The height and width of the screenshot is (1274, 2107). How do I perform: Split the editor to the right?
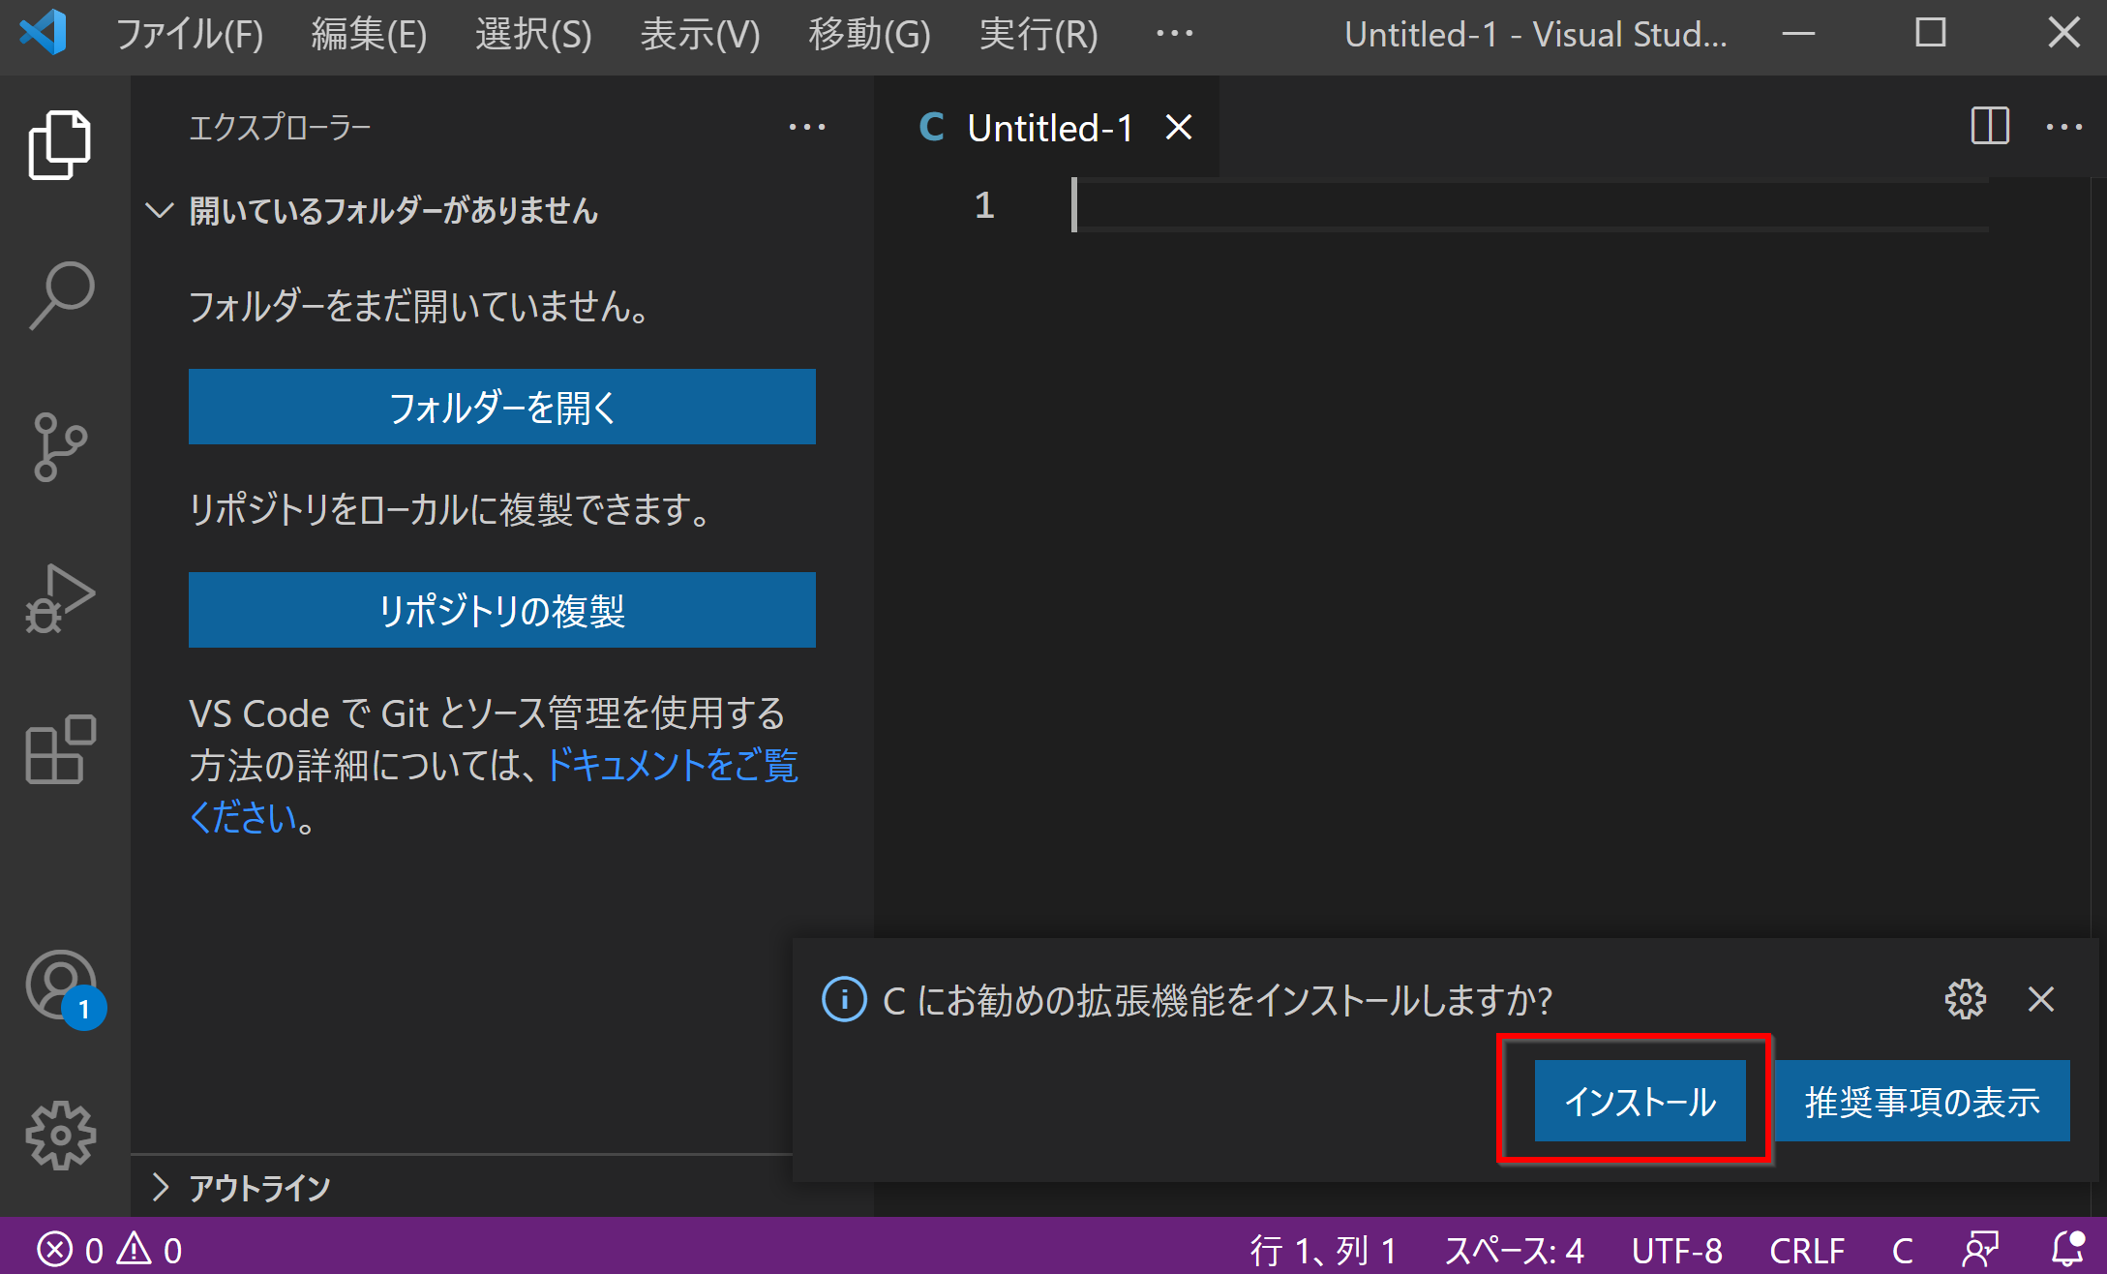click(x=1990, y=126)
